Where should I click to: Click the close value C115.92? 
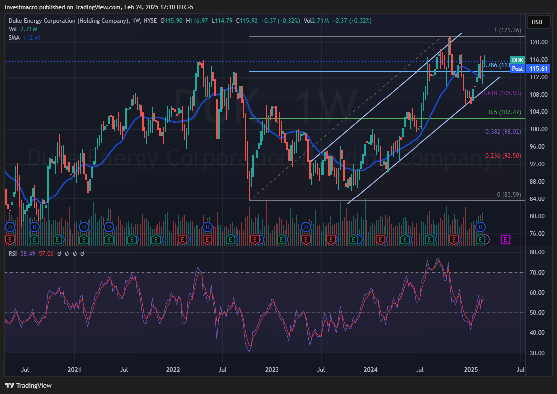pyautogui.click(x=247, y=21)
